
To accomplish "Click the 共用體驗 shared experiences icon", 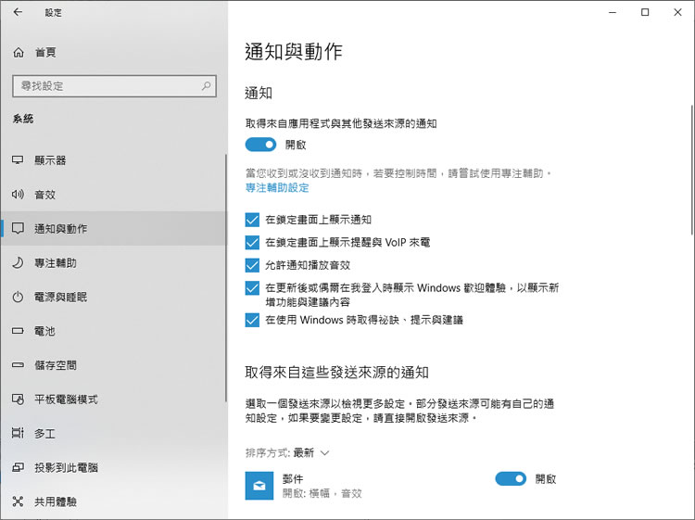I will 18,501.
